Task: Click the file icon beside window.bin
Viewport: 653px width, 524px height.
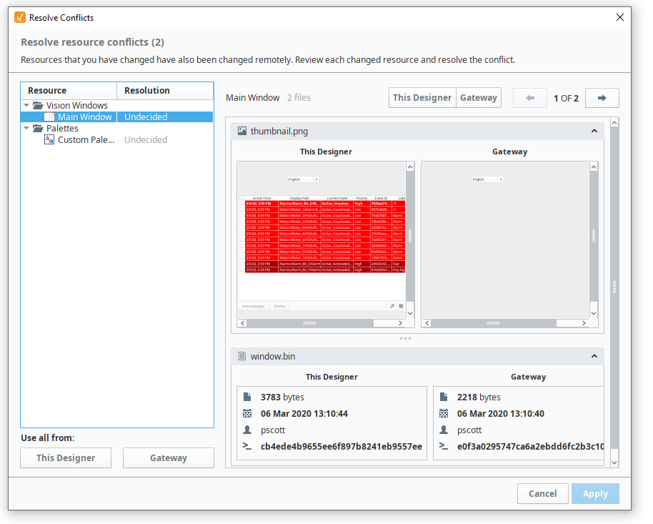Action: tap(242, 356)
